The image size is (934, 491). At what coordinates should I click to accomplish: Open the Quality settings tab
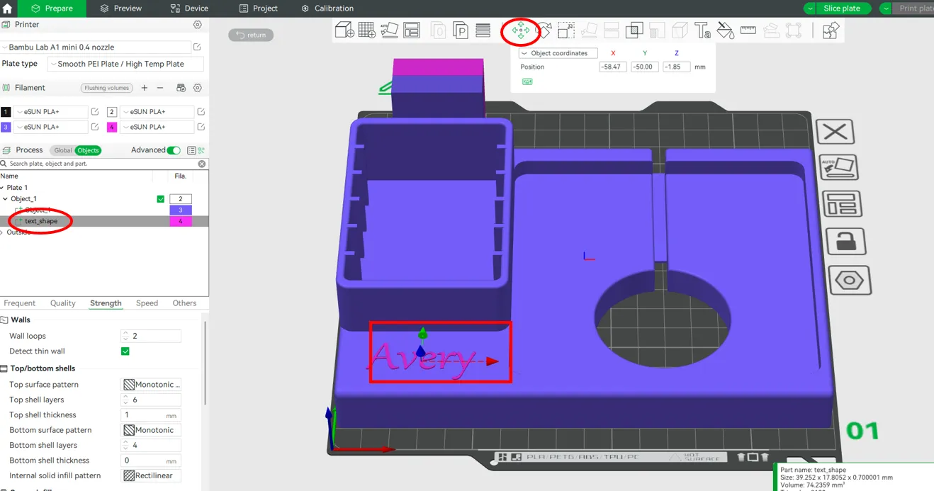pyautogui.click(x=62, y=303)
